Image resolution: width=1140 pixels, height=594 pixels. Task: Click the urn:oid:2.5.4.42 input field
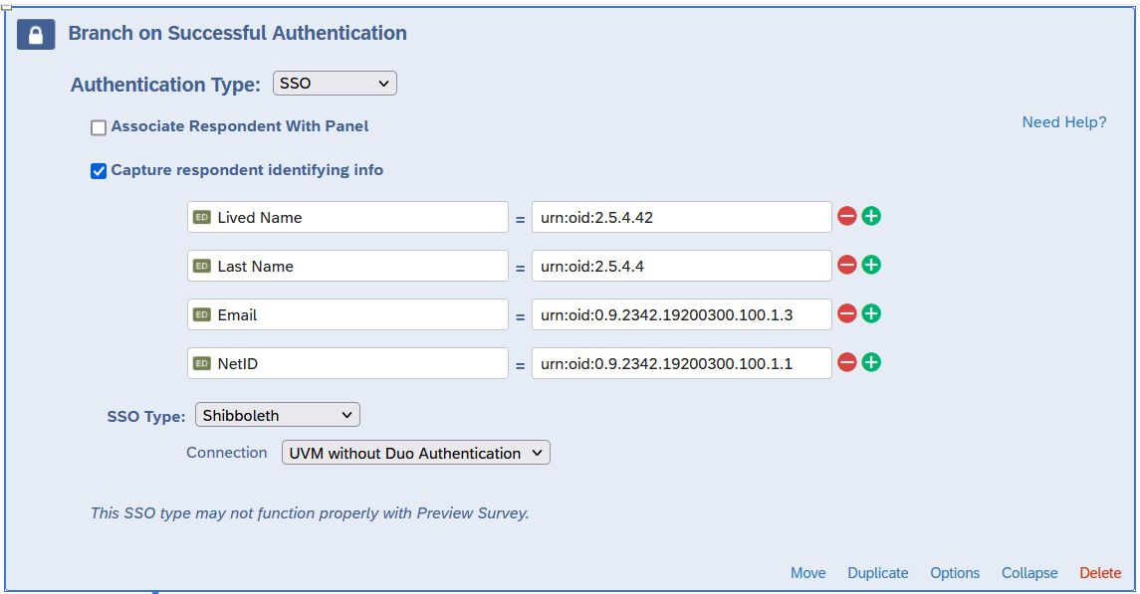(x=681, y=217)
